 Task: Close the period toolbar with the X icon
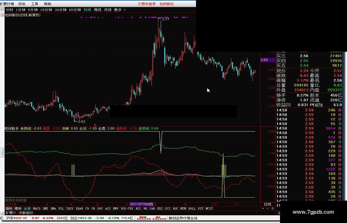tap(2, 10)
